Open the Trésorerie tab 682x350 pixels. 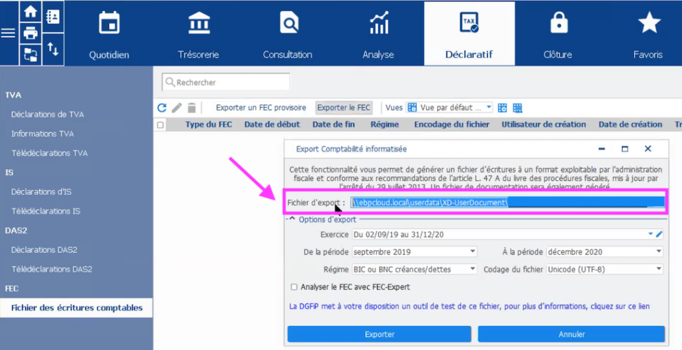[x=198, y=34]
